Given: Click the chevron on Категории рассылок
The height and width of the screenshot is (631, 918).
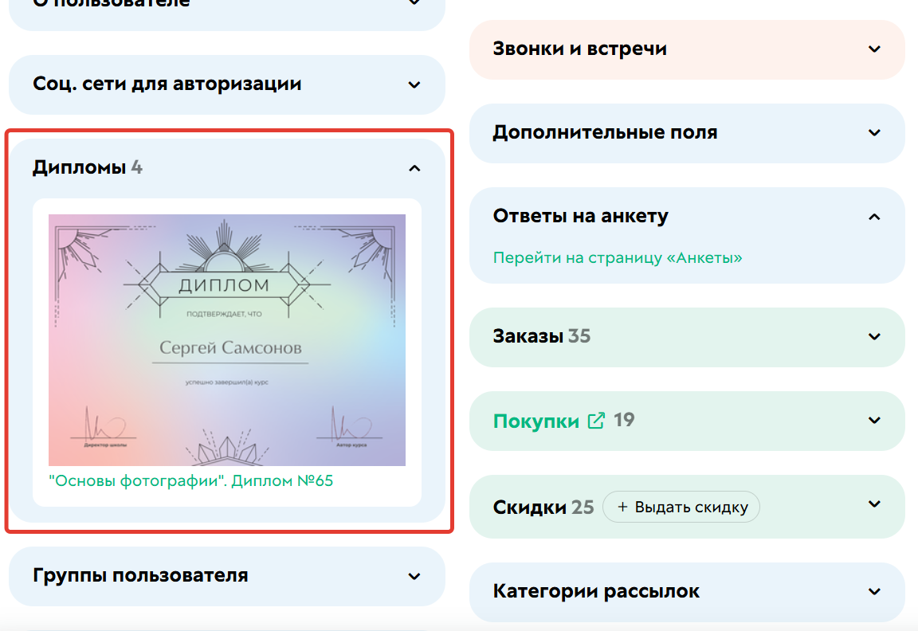Looking at the screenshot, I should tap(874, 592).
